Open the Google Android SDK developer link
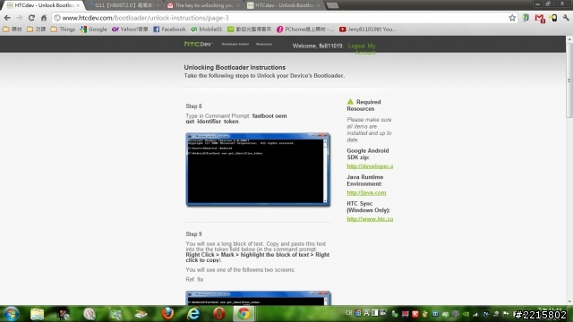Viewport: 573px width, 322px height. coord(370,166)
